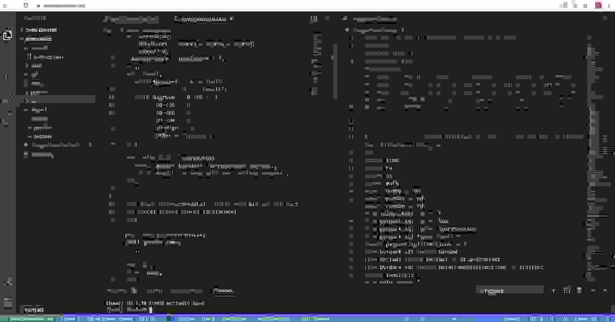The height and width of the screenshot is (322, 615).
Task: Close the terminal panel with X icon
Action: [x=605, y=291]
